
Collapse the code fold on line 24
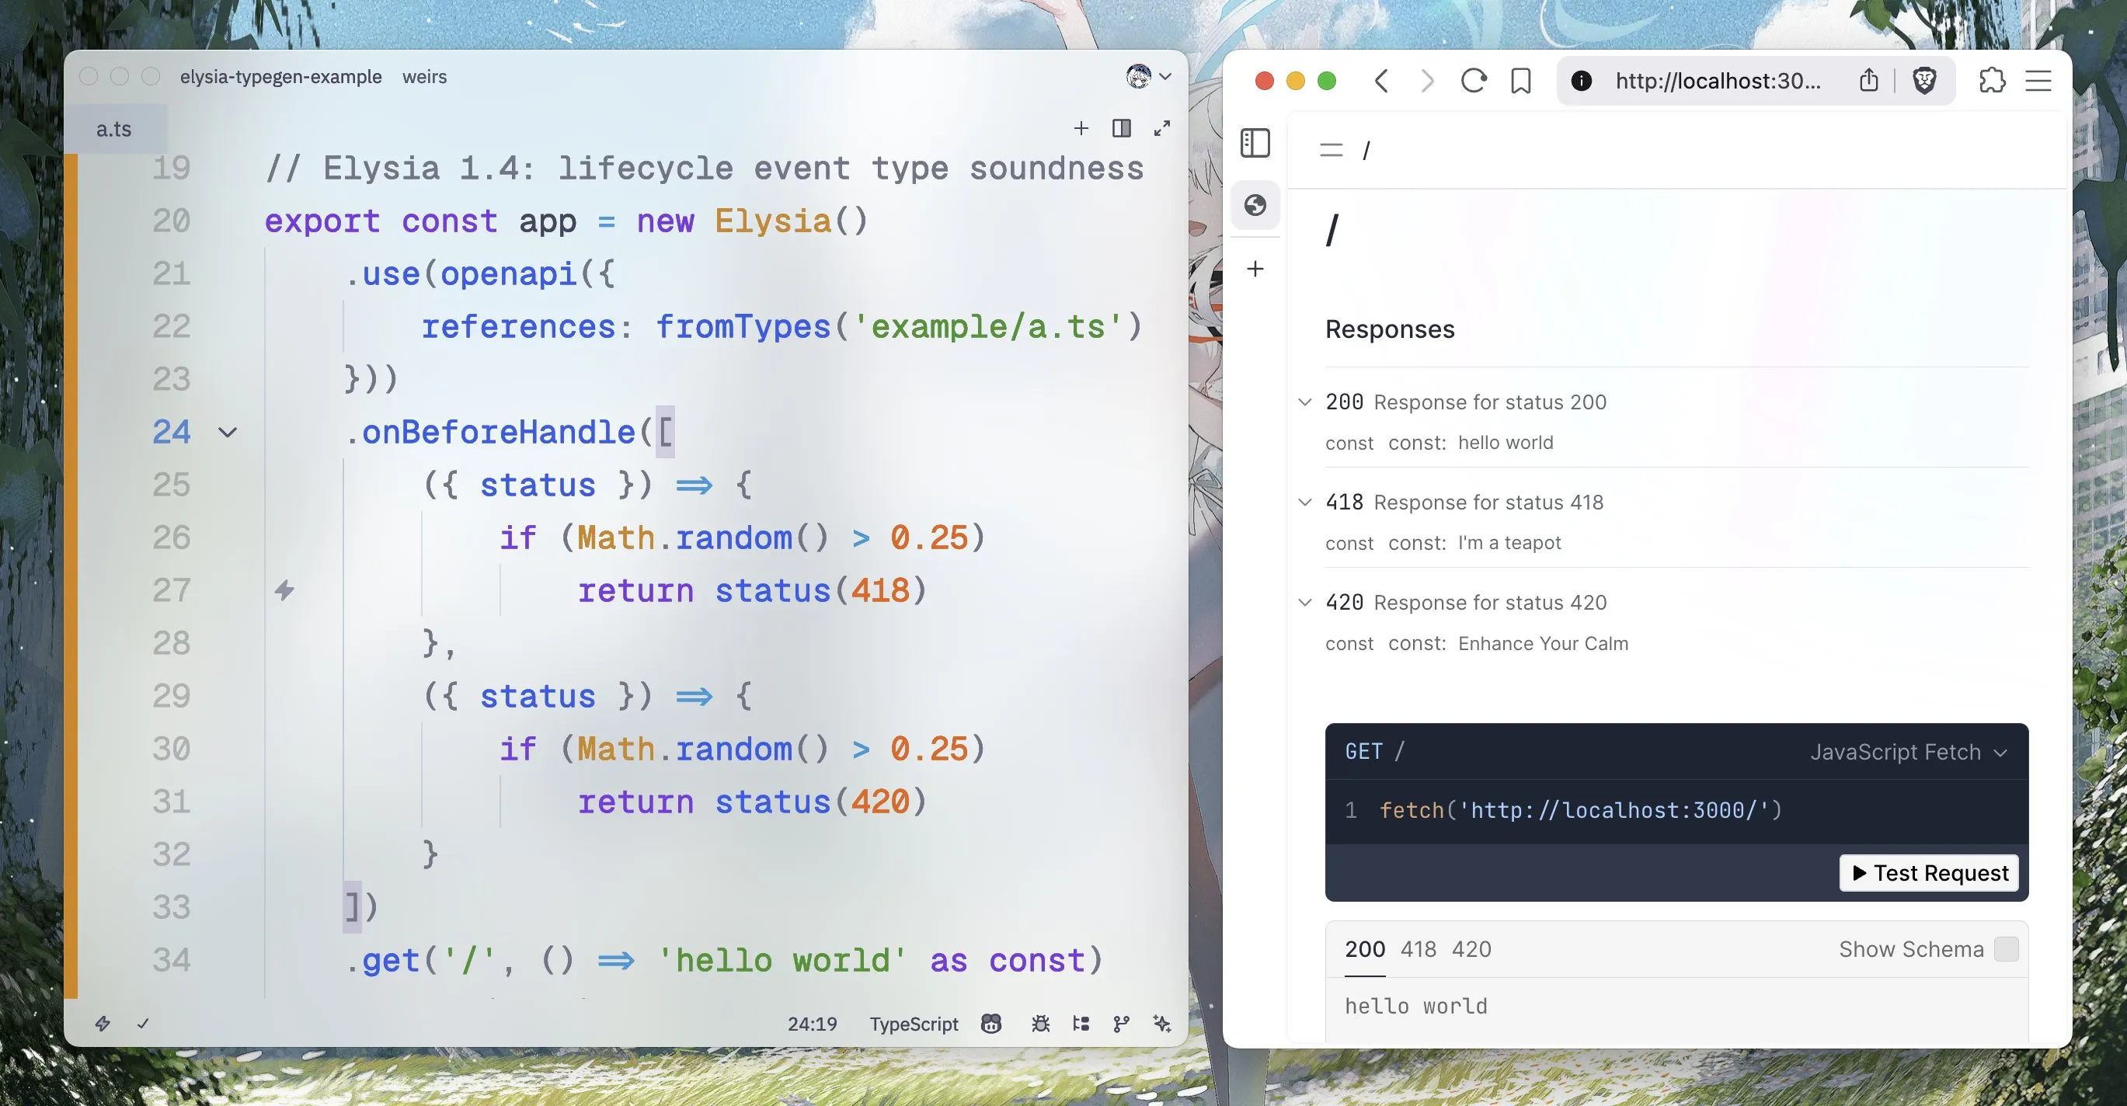coord(225,432)
